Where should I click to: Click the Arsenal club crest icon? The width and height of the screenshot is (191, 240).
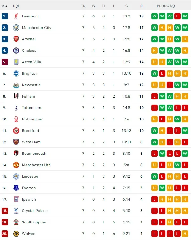tap(16, 39)
